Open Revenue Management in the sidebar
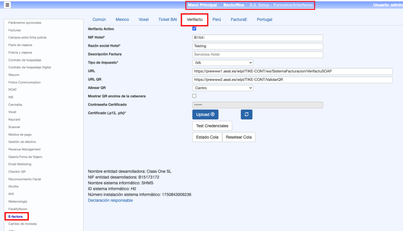The width and height of the screenshot is (403, 231). point(24,149)
